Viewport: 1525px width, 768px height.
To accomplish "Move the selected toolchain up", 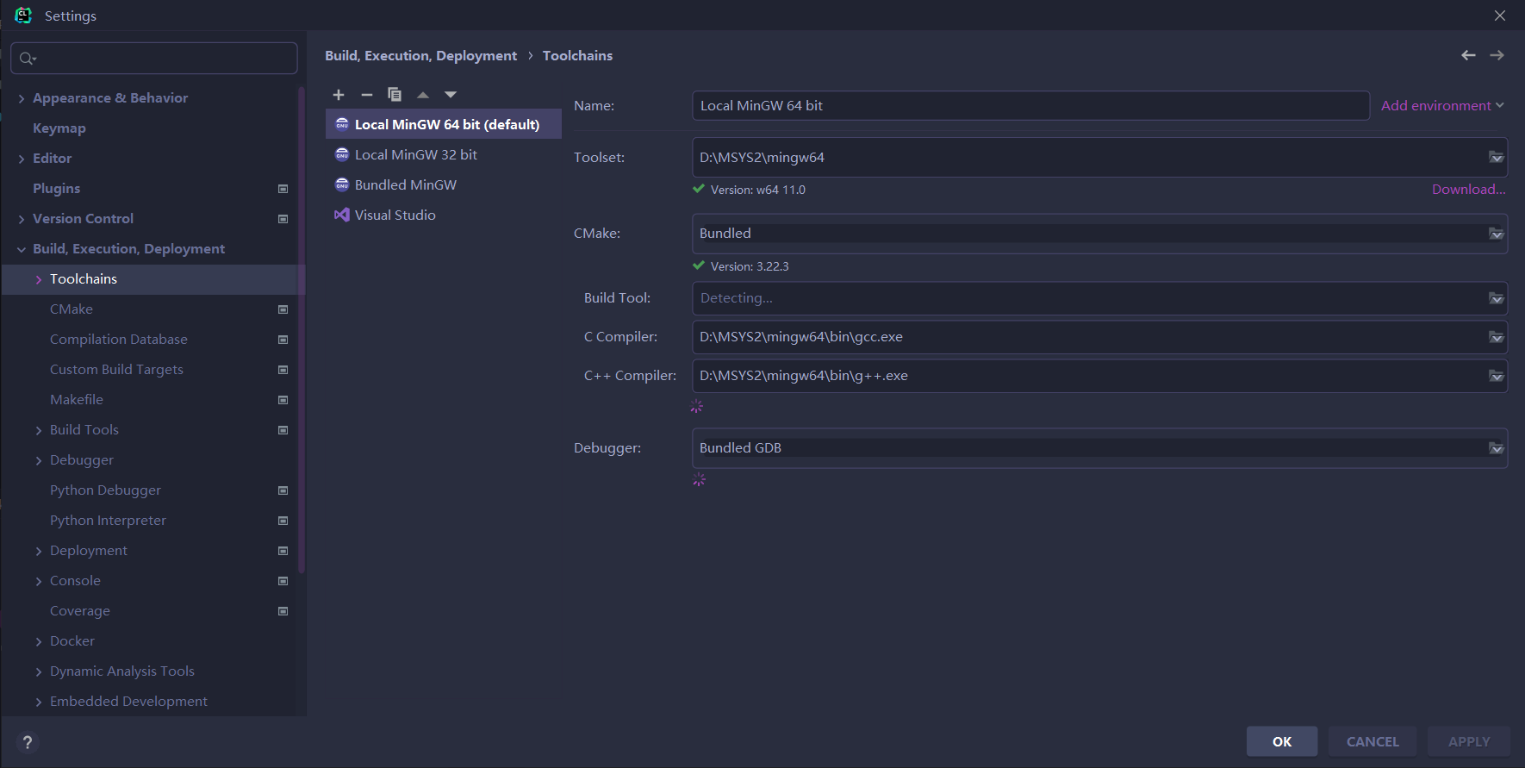I will coord(423,95).
